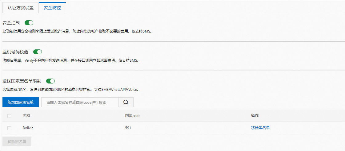The image size is (345, 151).
Task: Select the 安全防控 tab
Action: 52,8
